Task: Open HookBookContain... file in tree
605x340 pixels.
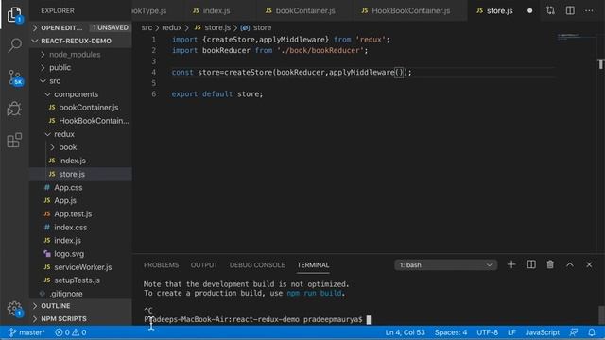Action: tap(80, 121)
